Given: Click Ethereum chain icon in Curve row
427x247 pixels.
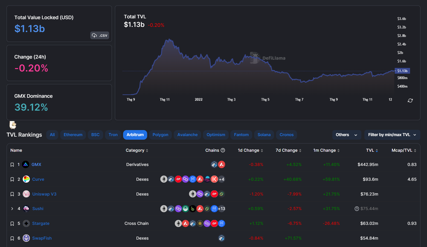Looking at the screenshot, I should [x=164, y=179].
